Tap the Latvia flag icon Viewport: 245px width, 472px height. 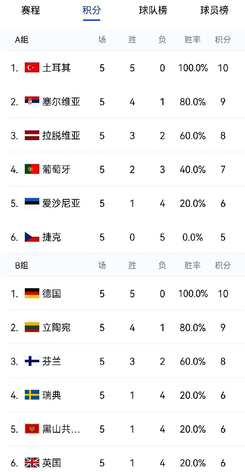(x=32, y=135)
